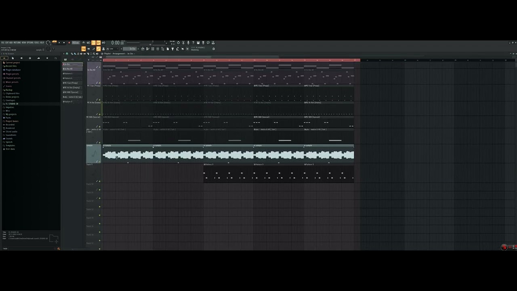The width and height of the screenshot is (517, 291).
Task: Open the TOOLS menu
Action: [x=37, y=42]
